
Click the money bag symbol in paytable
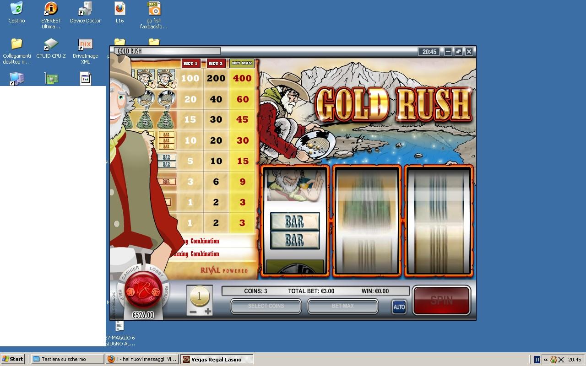167,119
